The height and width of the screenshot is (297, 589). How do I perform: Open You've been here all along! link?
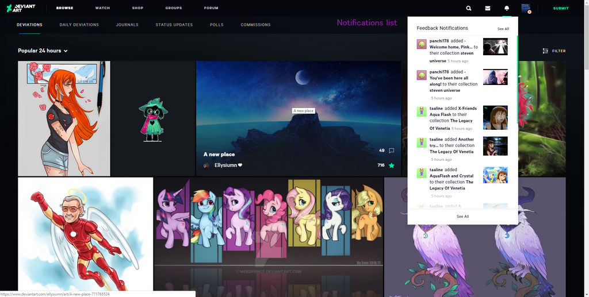449,81
